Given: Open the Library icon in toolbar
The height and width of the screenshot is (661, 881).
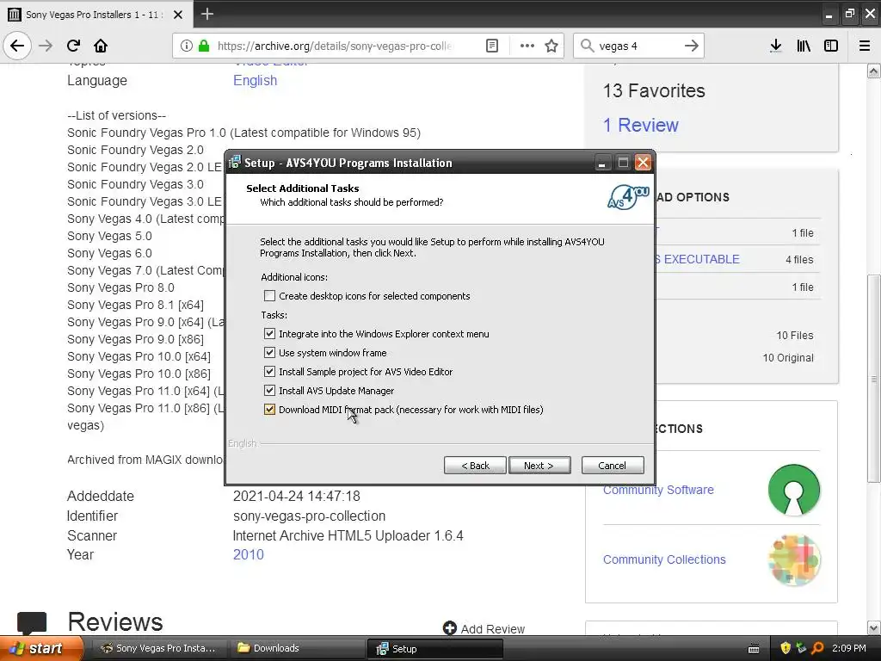Looking at the screenshot, I should (x=804, y=46).
